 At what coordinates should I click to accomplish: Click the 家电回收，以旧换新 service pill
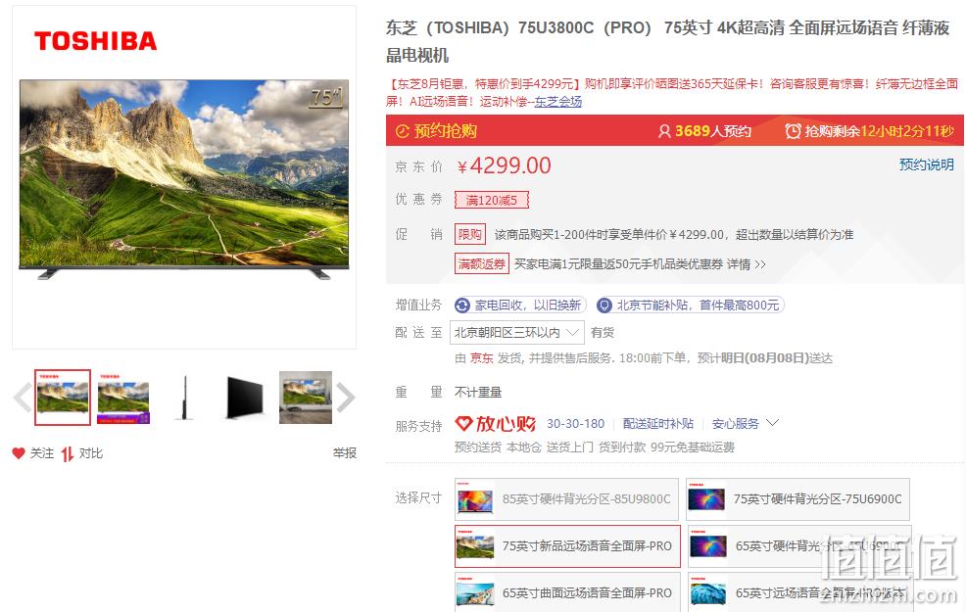click(x=520, y=306)
